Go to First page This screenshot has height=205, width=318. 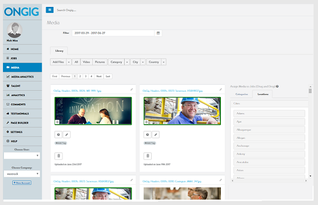pyautogui.click(x=55, y=76)
